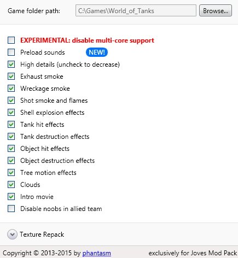Click the Browse... button
Image resolution: width=238 pixels, height=258 pixels.
pyautogui.click(x=216, y=10)
